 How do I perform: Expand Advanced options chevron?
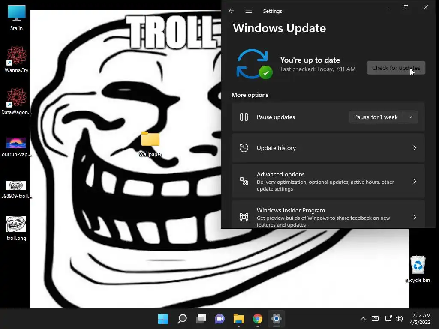[415, 181]
